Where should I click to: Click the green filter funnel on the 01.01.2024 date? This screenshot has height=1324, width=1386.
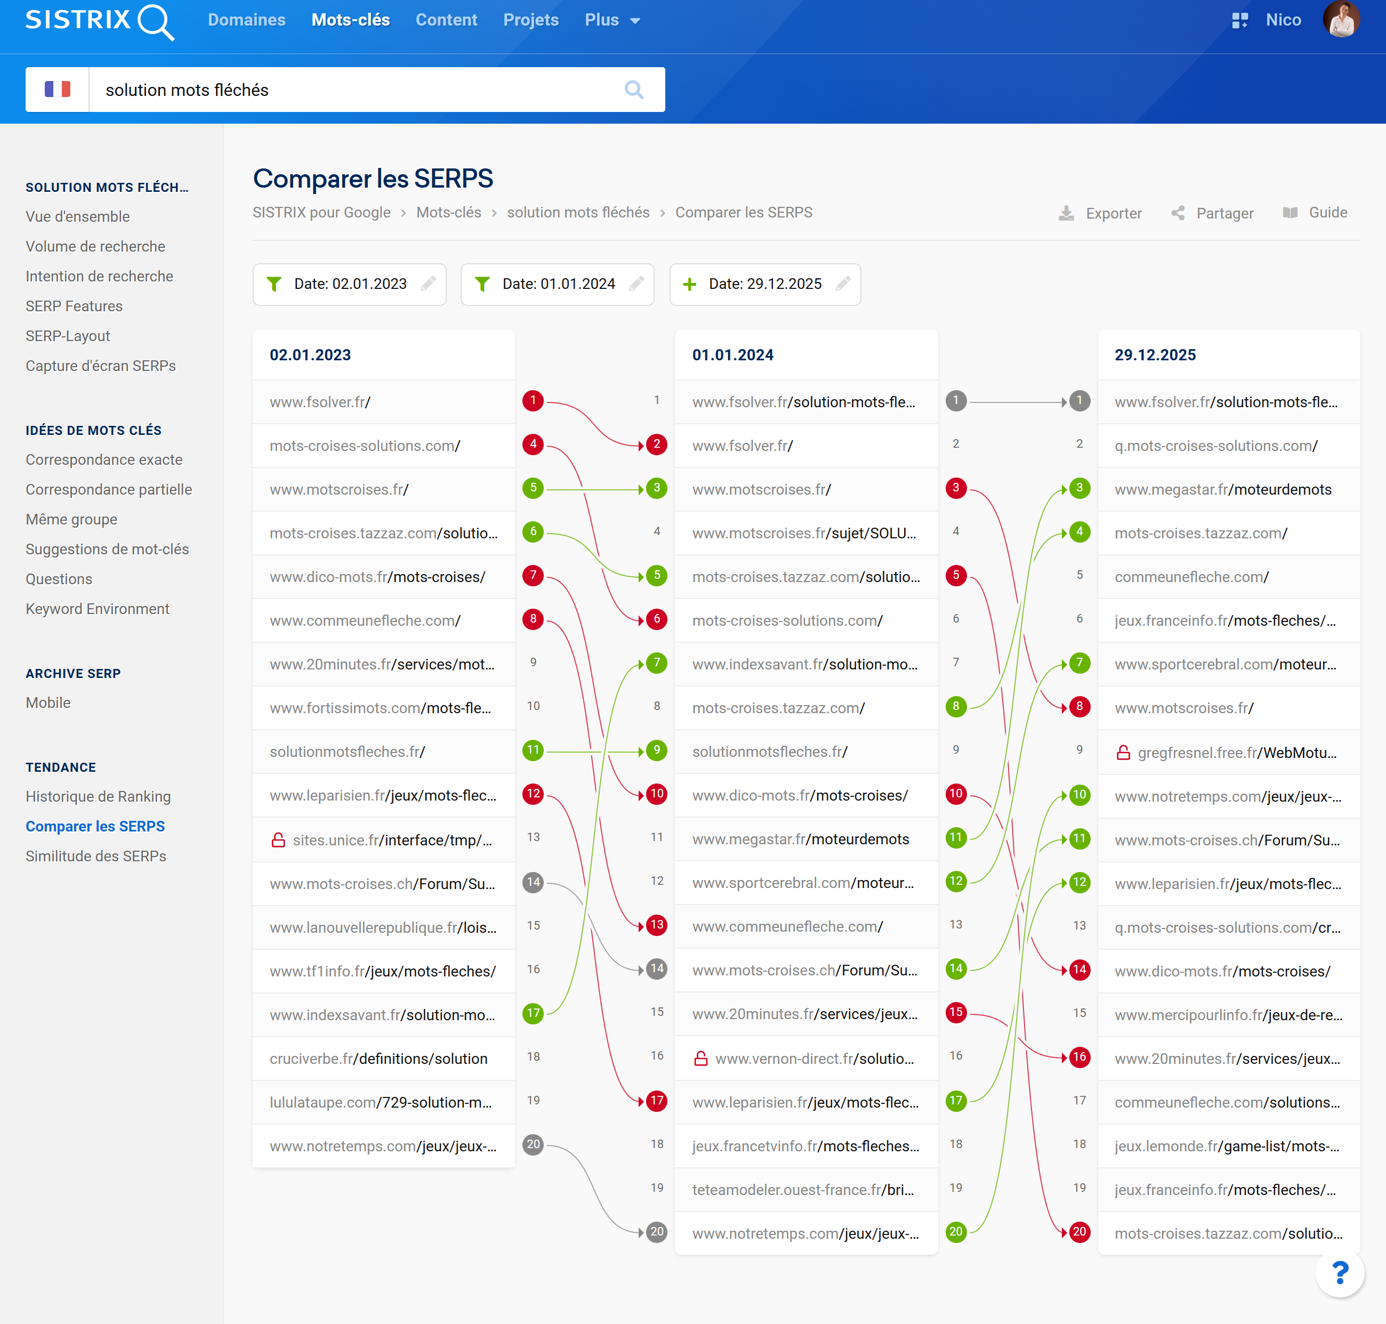pyautogui.click(x=482, y=285)
